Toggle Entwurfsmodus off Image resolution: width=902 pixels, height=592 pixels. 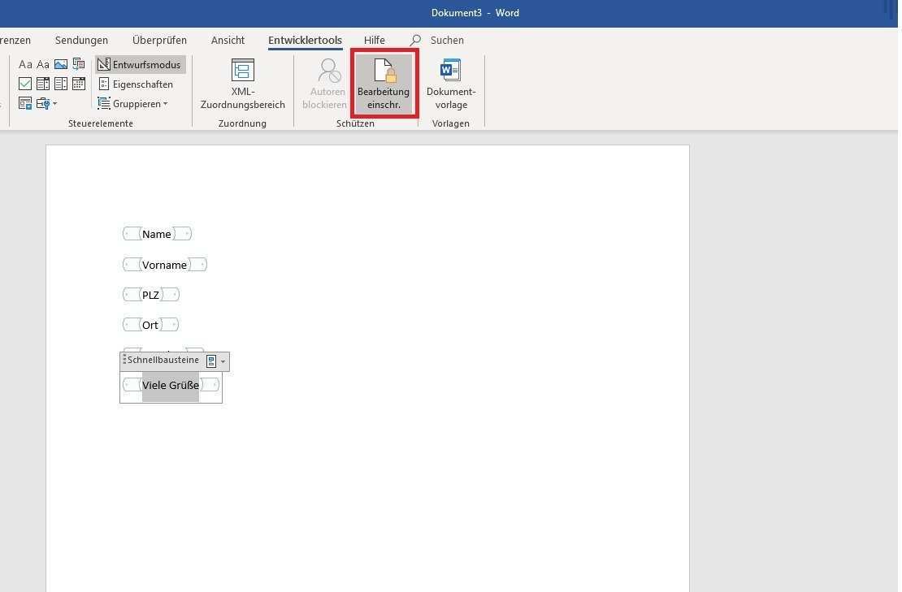tap(140, 65)
